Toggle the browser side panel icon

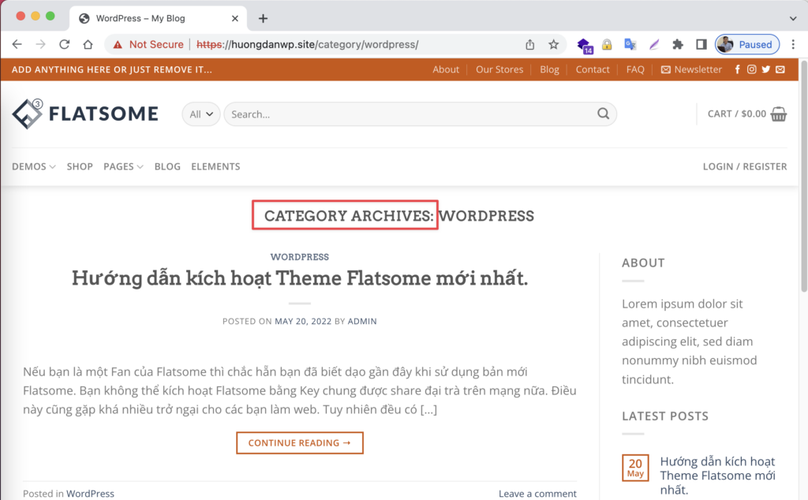point(701,45)
